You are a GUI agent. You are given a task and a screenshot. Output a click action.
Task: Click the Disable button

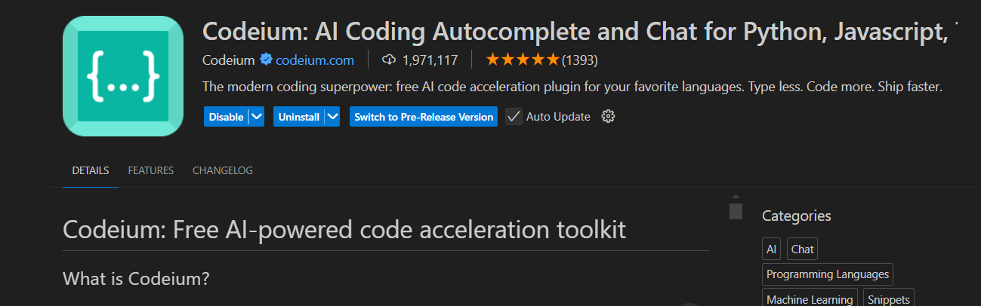tap(226, 117)
